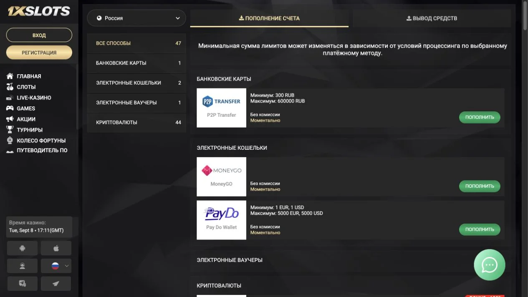Open the Колесо фортуны menu link
528x297 pixels.
(x=41, y=141)
